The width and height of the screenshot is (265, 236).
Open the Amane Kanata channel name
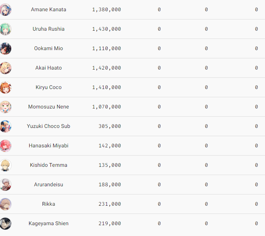(x=49, y=10)
